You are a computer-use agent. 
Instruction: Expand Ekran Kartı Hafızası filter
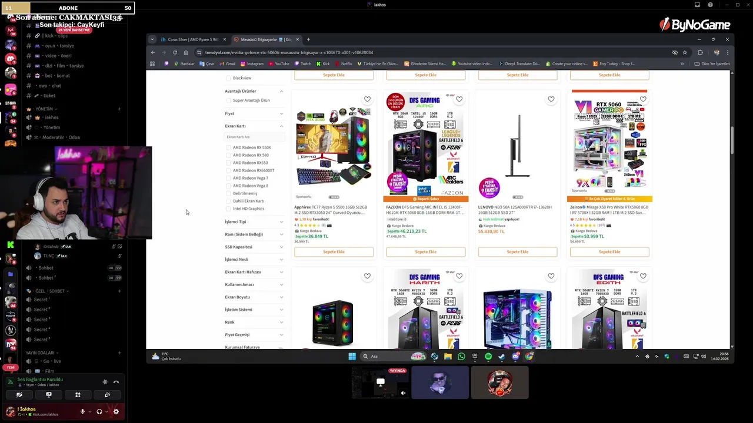254,272
